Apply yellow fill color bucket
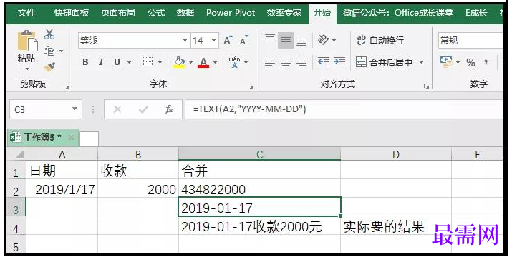This screenshot has width=512, height=257. point(179,62)
